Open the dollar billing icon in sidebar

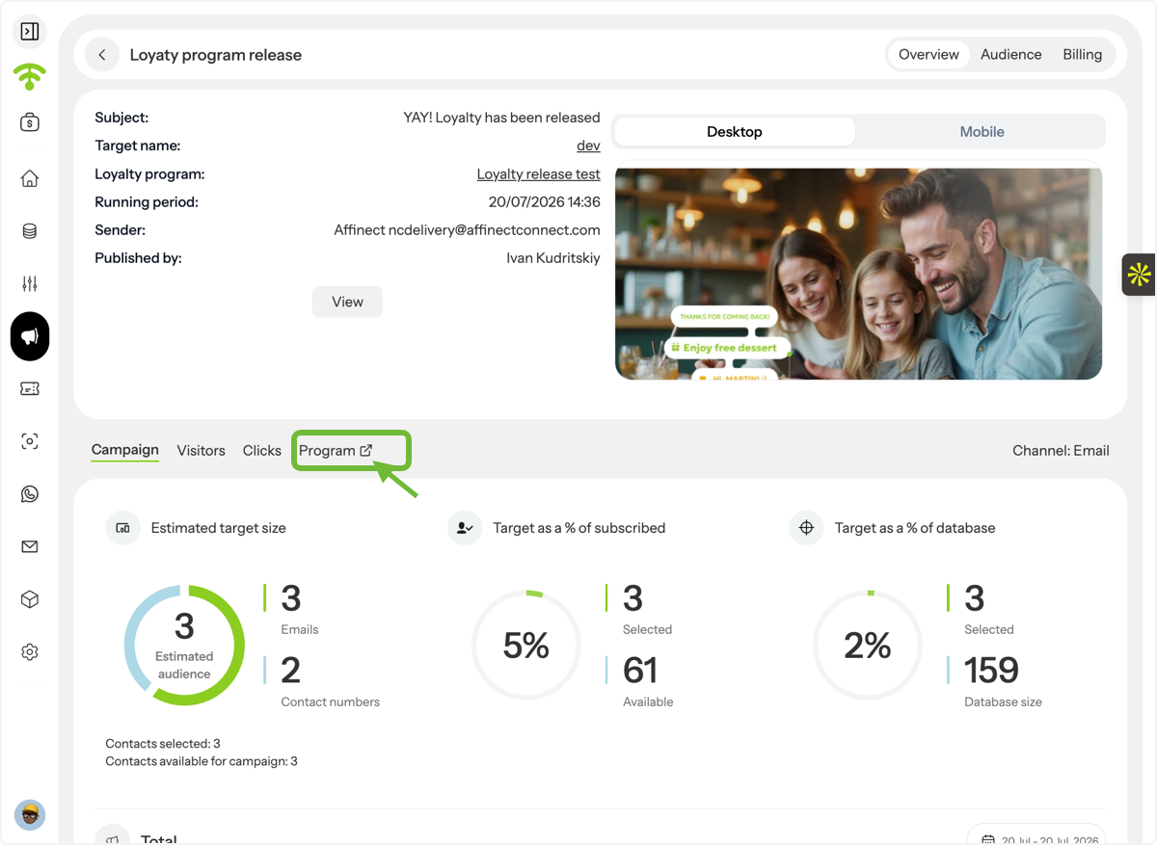click(30, 122)
